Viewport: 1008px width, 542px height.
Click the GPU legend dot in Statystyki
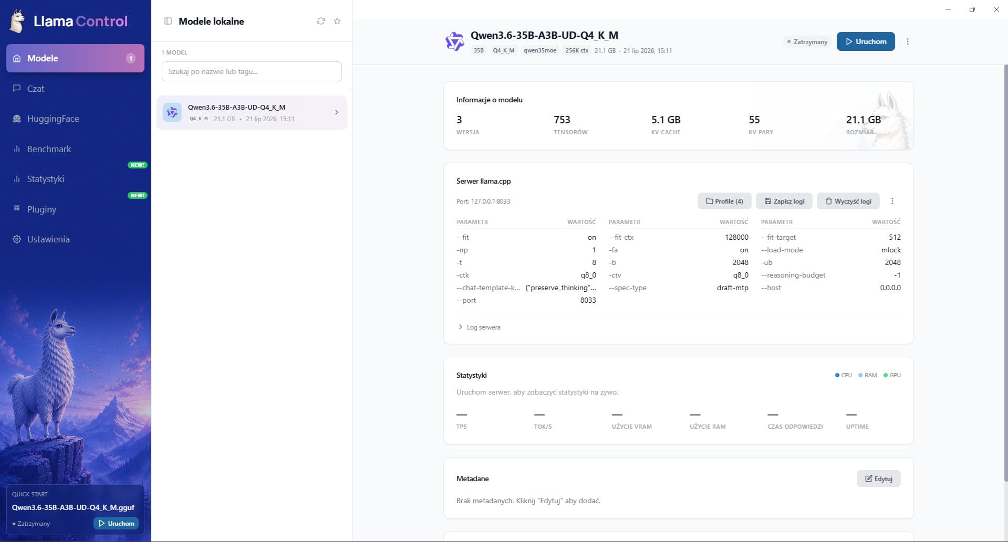(886, 375)
